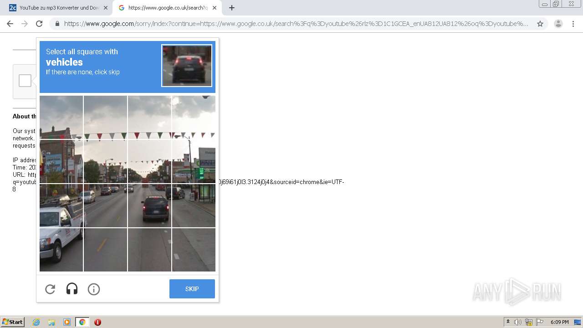583x328 pixels.
Task: Open the volume control in tray
Action: (518, 322)
